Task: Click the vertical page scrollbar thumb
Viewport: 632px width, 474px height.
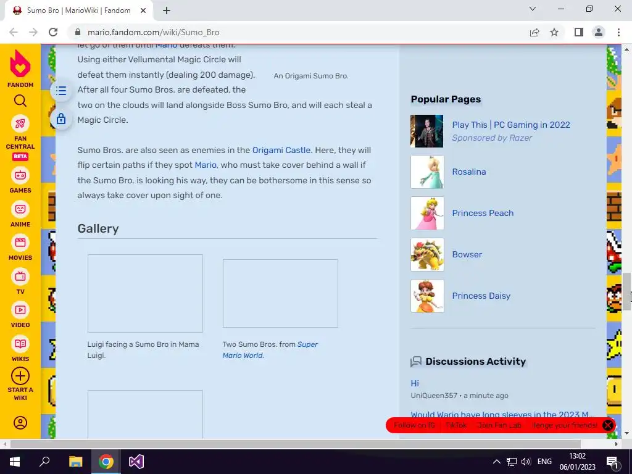Action: [x=626, y=292]
